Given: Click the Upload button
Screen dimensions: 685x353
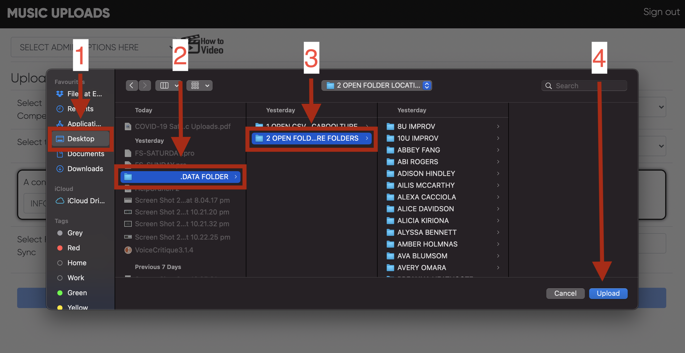Looking at the screenshot, I should pyautogui.click(x=608, y=293).
